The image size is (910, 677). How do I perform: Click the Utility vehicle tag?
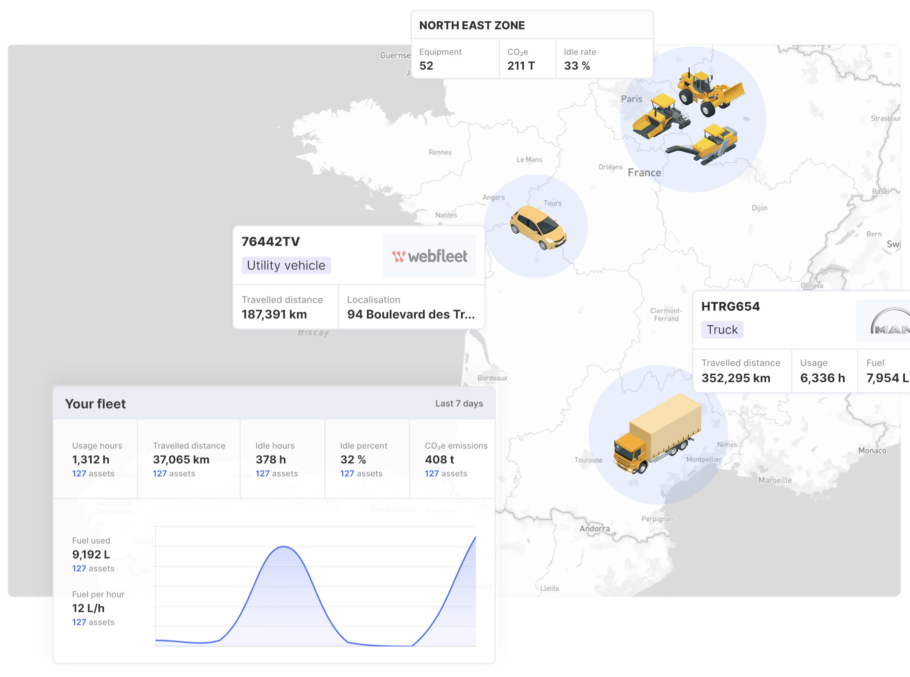click(x=286, y=266)
